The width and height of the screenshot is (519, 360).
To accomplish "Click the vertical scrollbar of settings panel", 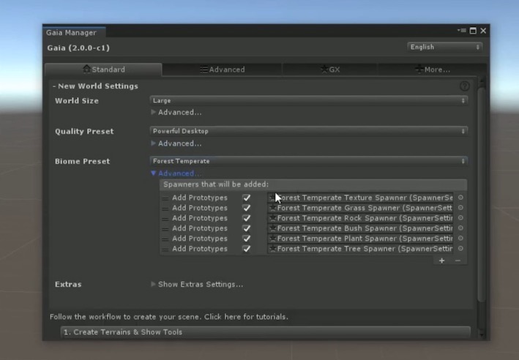I will pyautogui.click(x=482, y=194).
